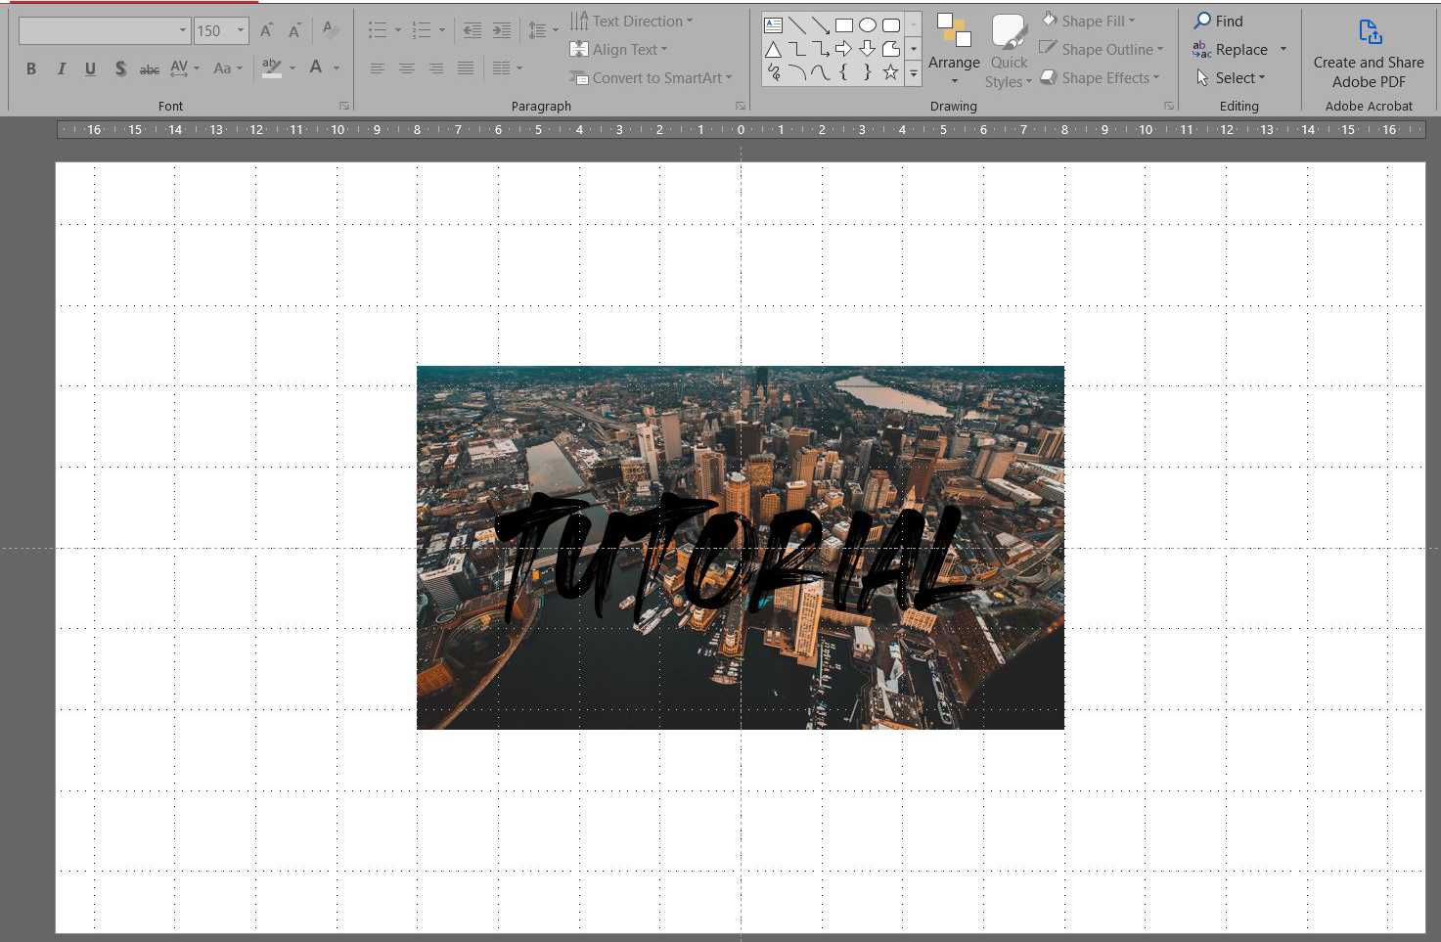This screenshot has width=1441, height=942.
Task: Toggle italic formatting
Action: [61, 68]
